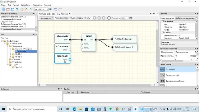The width and height of the screenshot is (199, 112).
Task: Collapse the Сигнал property group
Action: pos(163,32)
